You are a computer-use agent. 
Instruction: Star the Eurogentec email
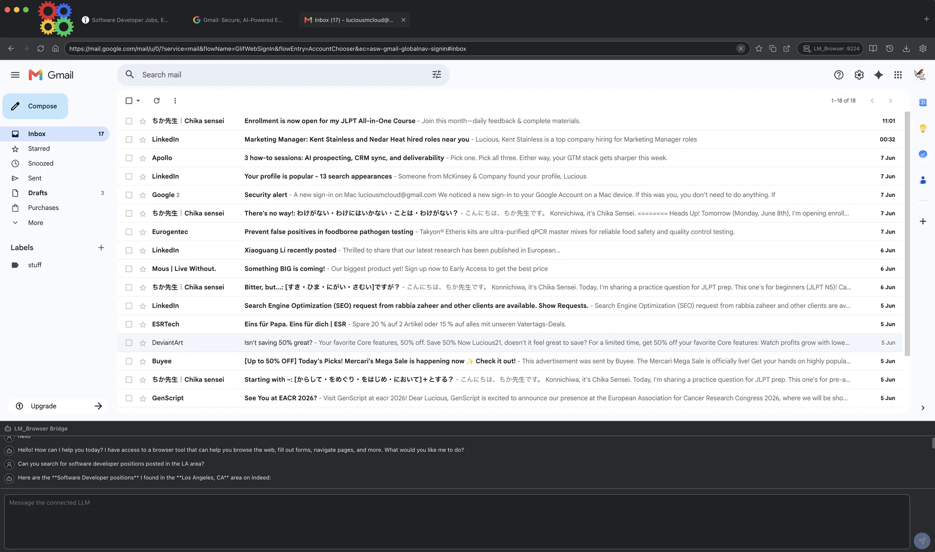(143, 232)
